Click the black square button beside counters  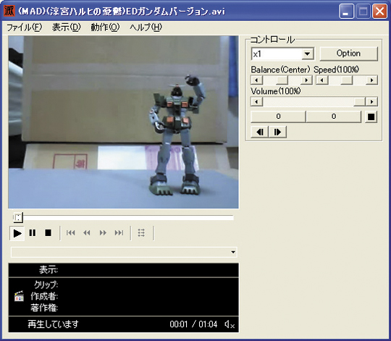click(371, 117)
